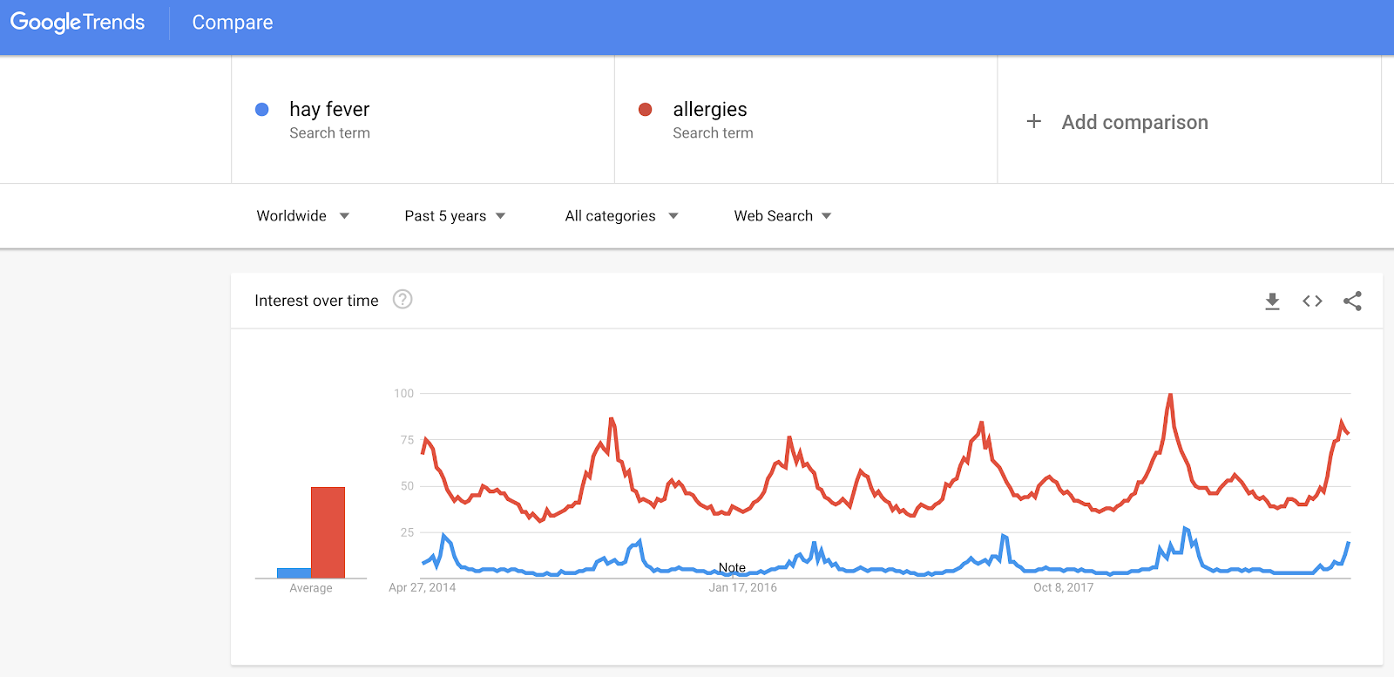Image resolution: width=1394 pixels, height=677 pixels.
Task: Click the plus icon to add comparison
Action: (x=1034, y=121)
